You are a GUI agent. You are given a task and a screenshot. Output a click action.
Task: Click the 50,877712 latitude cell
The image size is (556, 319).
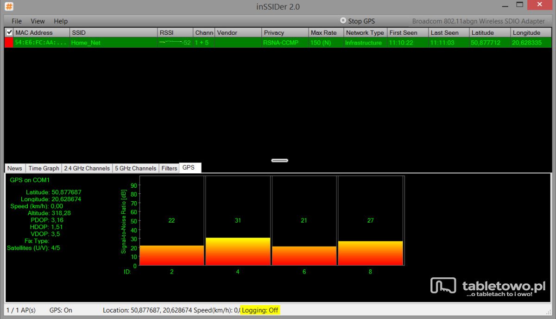point(490,43)
